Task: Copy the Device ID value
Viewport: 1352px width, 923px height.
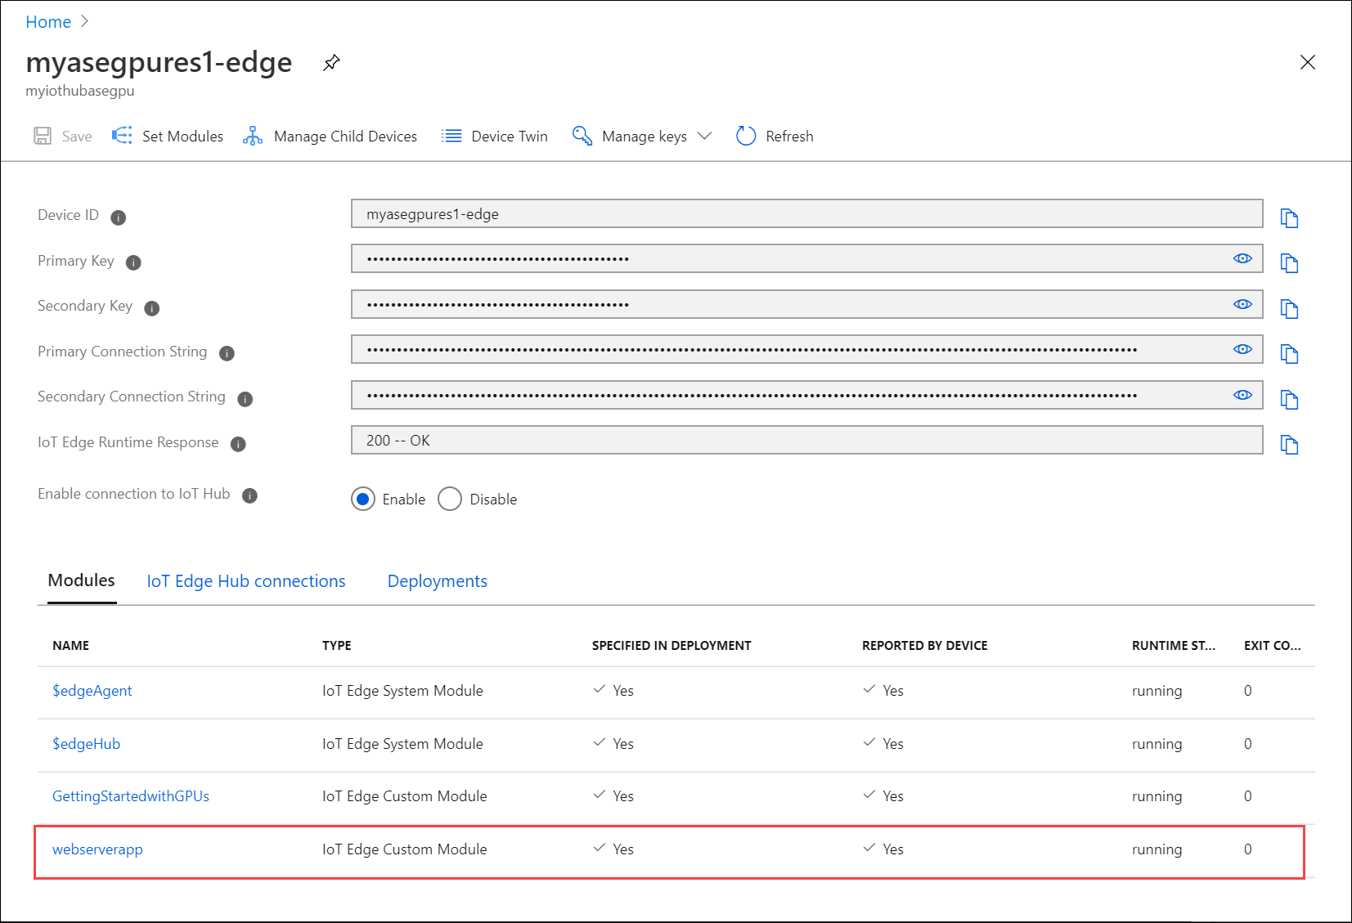Action: click(x=1290, y=217)
